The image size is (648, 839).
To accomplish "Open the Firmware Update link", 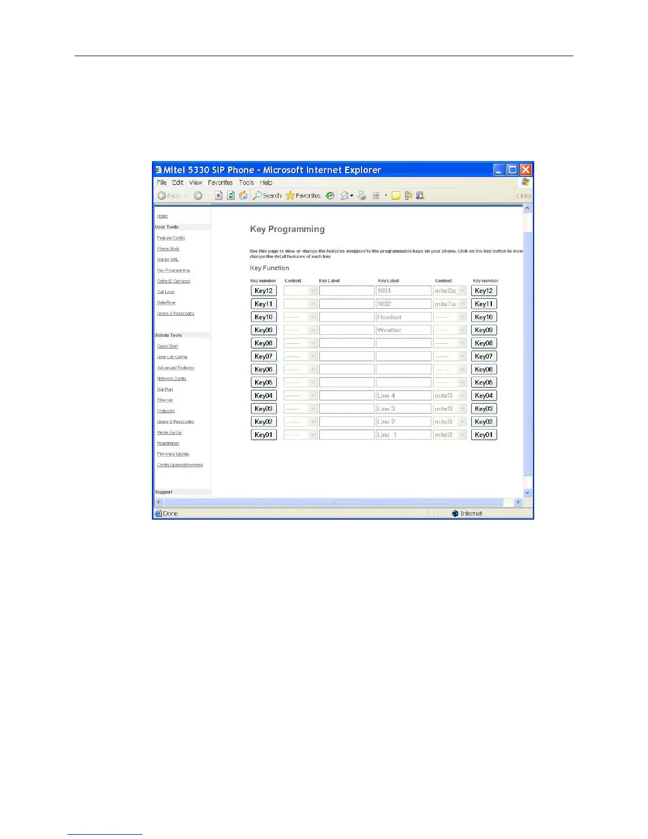I will click(x=173, y=454).
